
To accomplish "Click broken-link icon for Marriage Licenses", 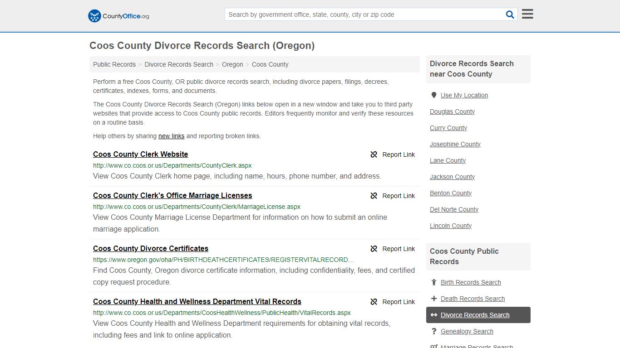I will 374,196.
